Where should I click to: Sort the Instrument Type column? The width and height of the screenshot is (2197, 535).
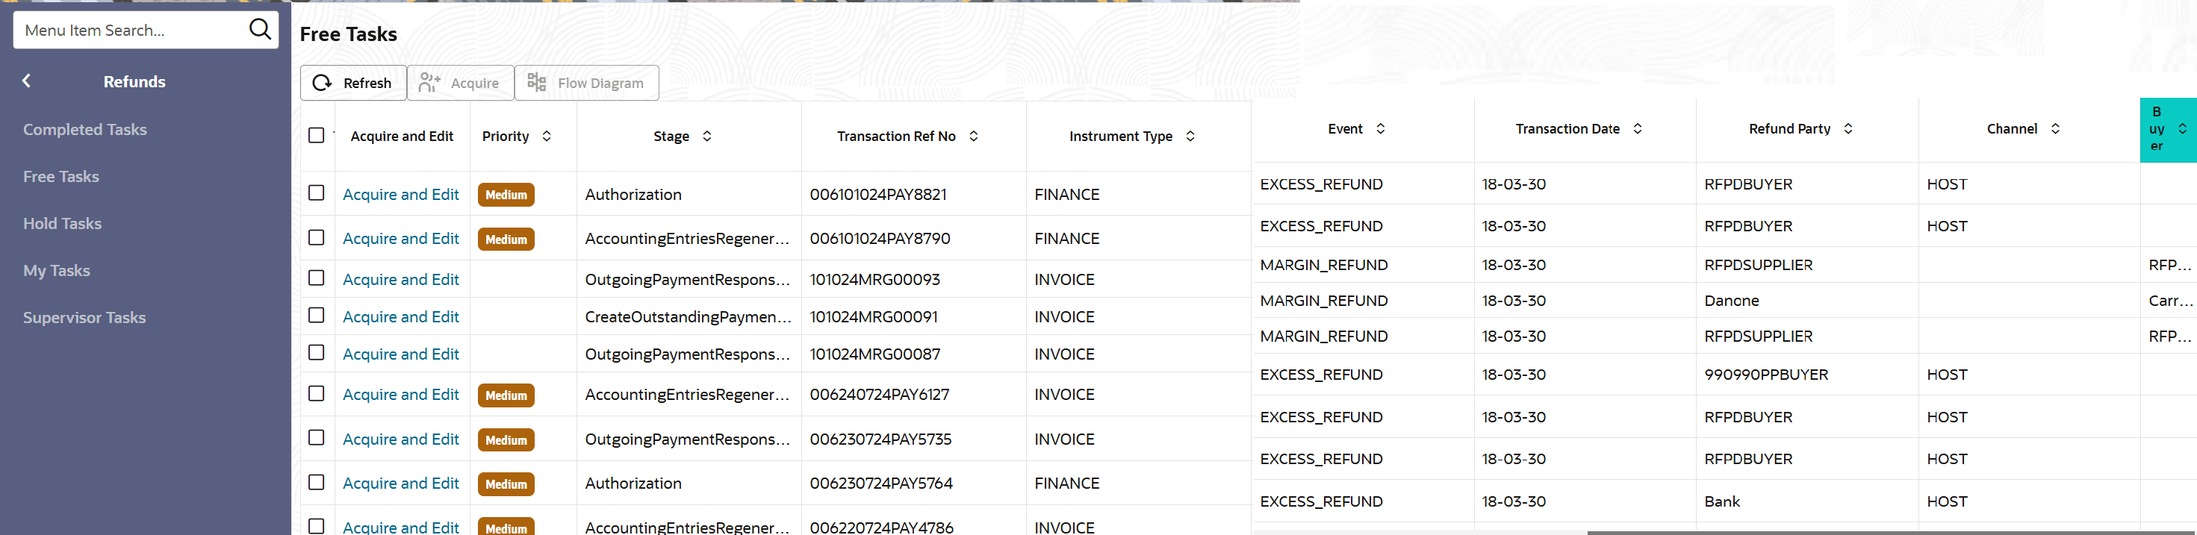1190,137
